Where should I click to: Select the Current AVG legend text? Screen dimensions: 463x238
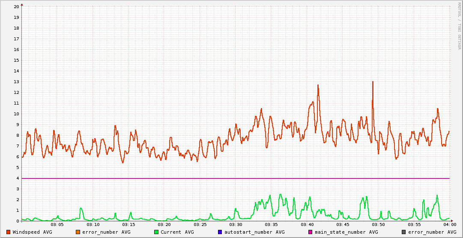[x=177, y=232]
